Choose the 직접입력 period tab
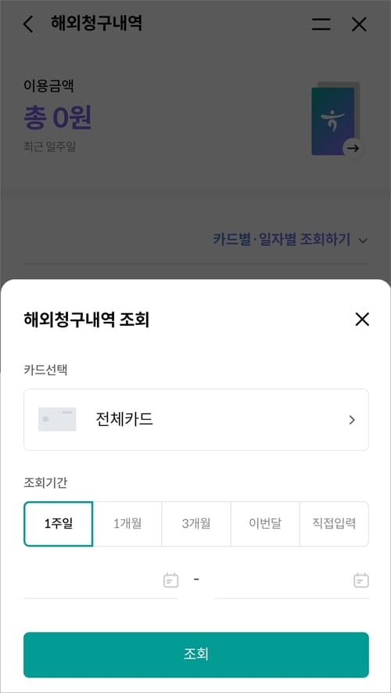The height and width of the screenshot is (693, 391). pos(334,524)
